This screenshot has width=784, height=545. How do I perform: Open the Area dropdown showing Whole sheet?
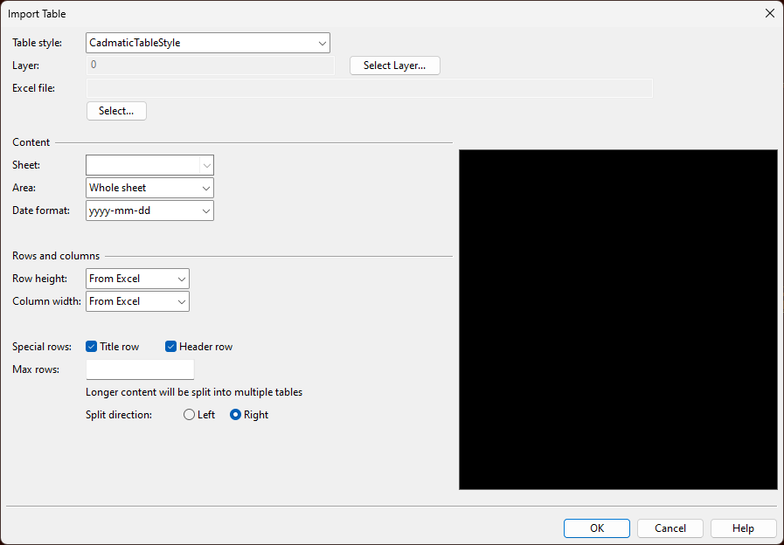pyautogui.click(x=149, y=188)
